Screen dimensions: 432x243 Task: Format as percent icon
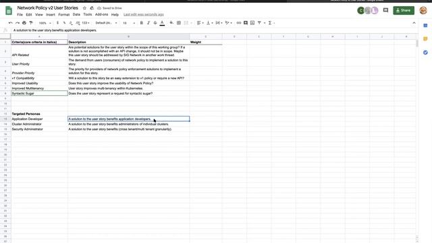tap(64, 23)
